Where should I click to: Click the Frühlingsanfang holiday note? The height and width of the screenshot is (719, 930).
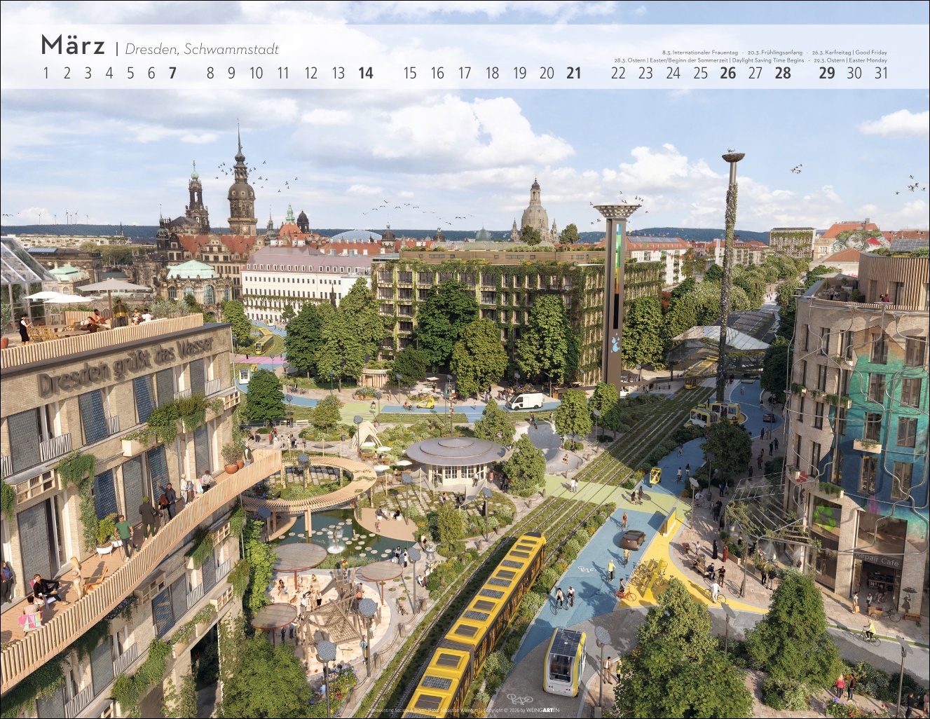click(x=774, y=53)
